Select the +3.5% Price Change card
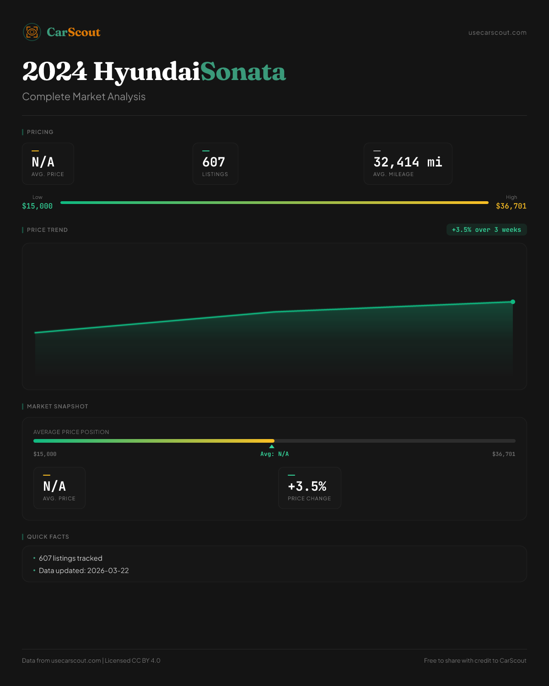This screenshot has height=686, width=549. tap(309, 488)
